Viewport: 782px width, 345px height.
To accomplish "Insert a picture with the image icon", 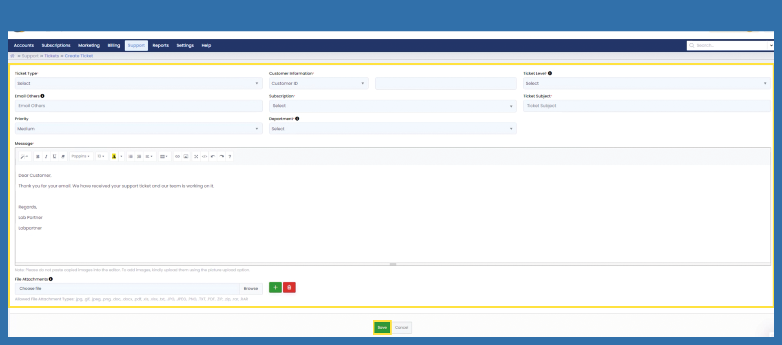I will pos(186,157).
